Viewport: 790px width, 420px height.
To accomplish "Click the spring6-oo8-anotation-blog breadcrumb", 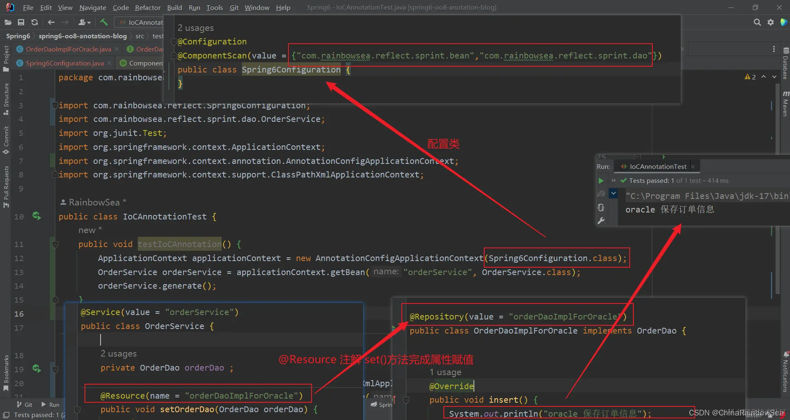I will [83, 36].
